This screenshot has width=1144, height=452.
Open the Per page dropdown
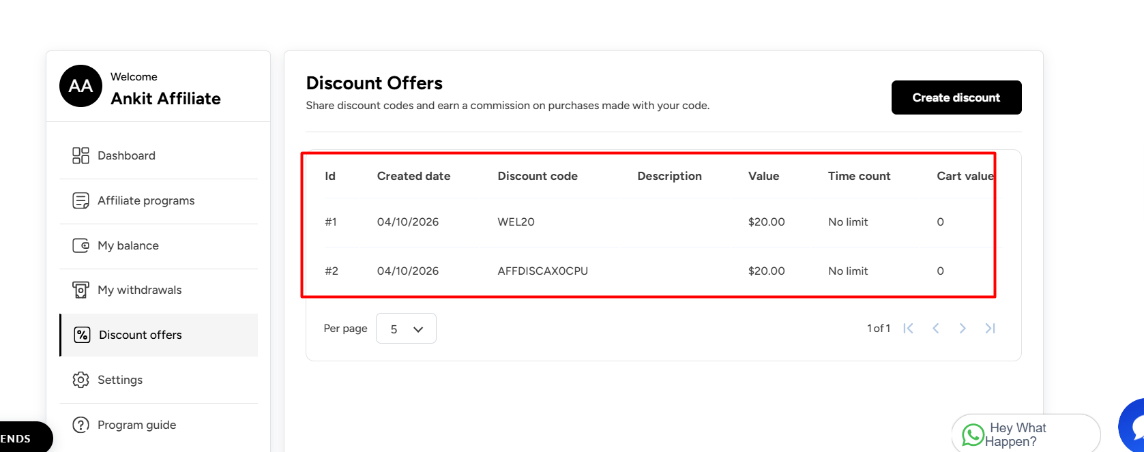406,329
